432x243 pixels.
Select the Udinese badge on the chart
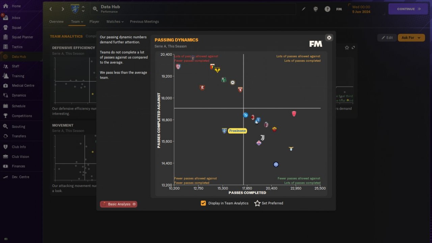point(233,82)
